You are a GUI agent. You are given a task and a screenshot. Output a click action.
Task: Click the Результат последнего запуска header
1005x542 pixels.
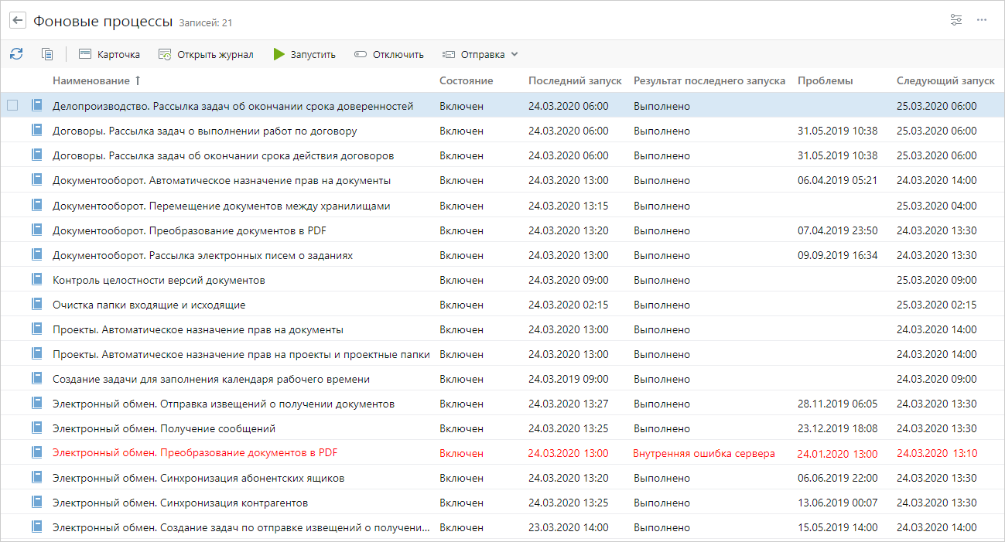click(709, 80)
